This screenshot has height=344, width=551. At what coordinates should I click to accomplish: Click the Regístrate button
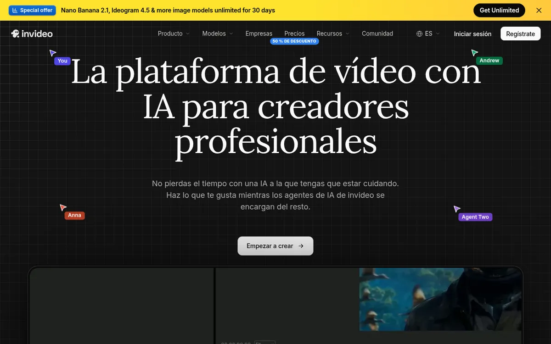coord(521,34)
